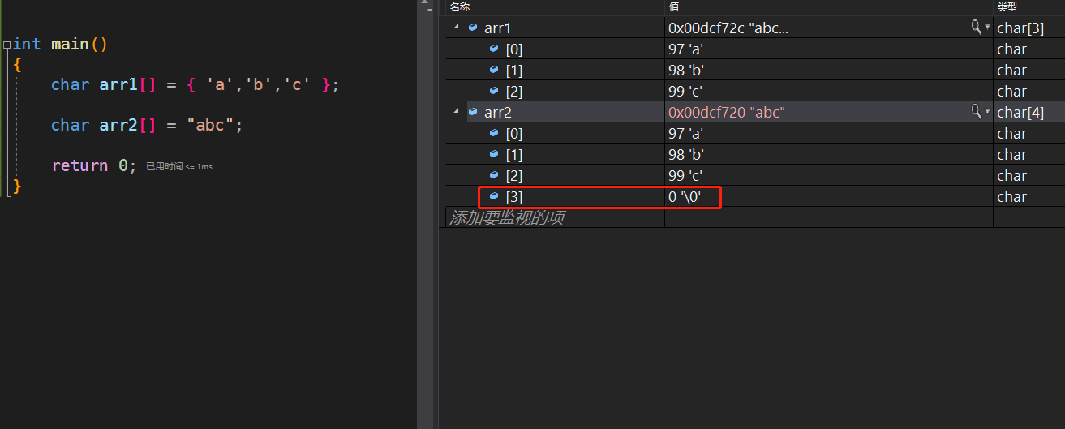The width and height of the screenshot is (1065, 429).
Task: Click the char type cell of arr1[0]
Action: (x=1011, y=49)
